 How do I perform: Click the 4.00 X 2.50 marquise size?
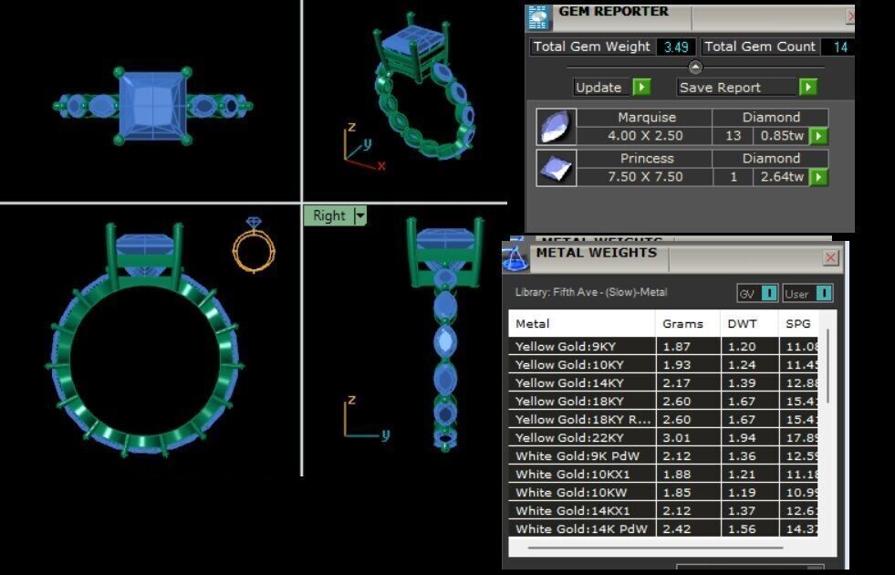click(x=645, y=136)
